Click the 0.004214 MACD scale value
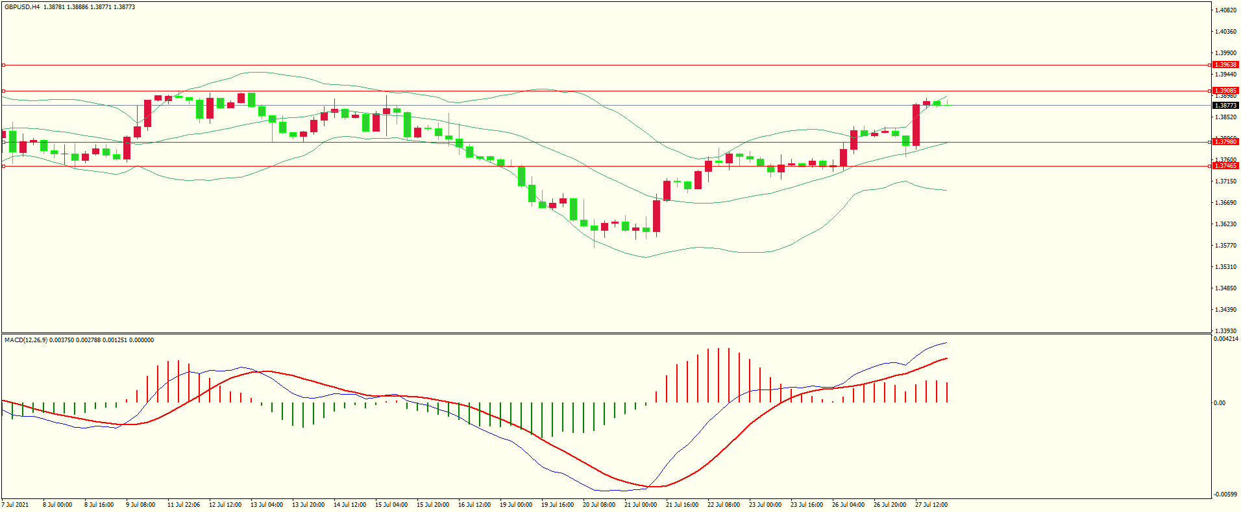 [1225, 339]
